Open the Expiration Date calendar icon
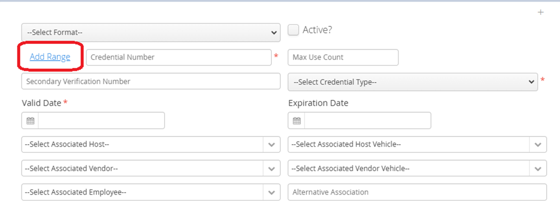The width and height of the screenshot is (560, 219). tap(296, 121)
